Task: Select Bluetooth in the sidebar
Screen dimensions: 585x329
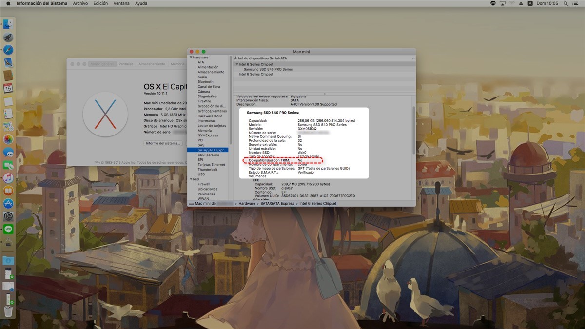Action: (x=205, y=82)
